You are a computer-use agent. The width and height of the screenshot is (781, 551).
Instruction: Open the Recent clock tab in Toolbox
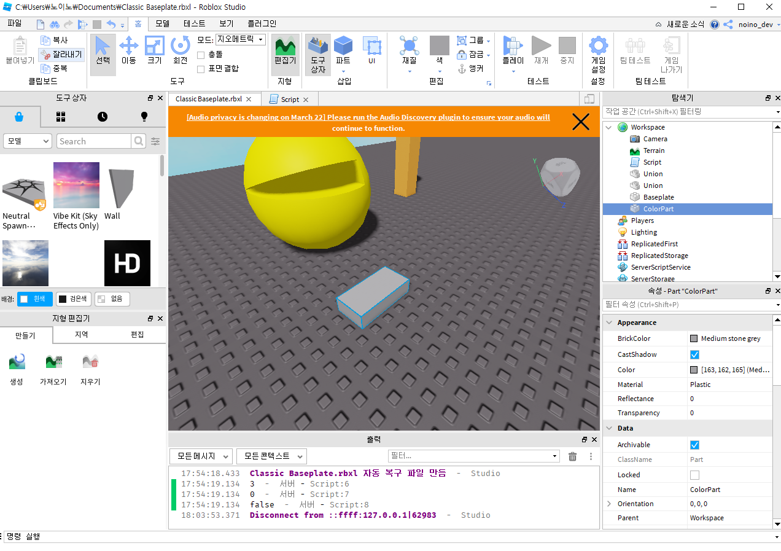click(103, 117)
